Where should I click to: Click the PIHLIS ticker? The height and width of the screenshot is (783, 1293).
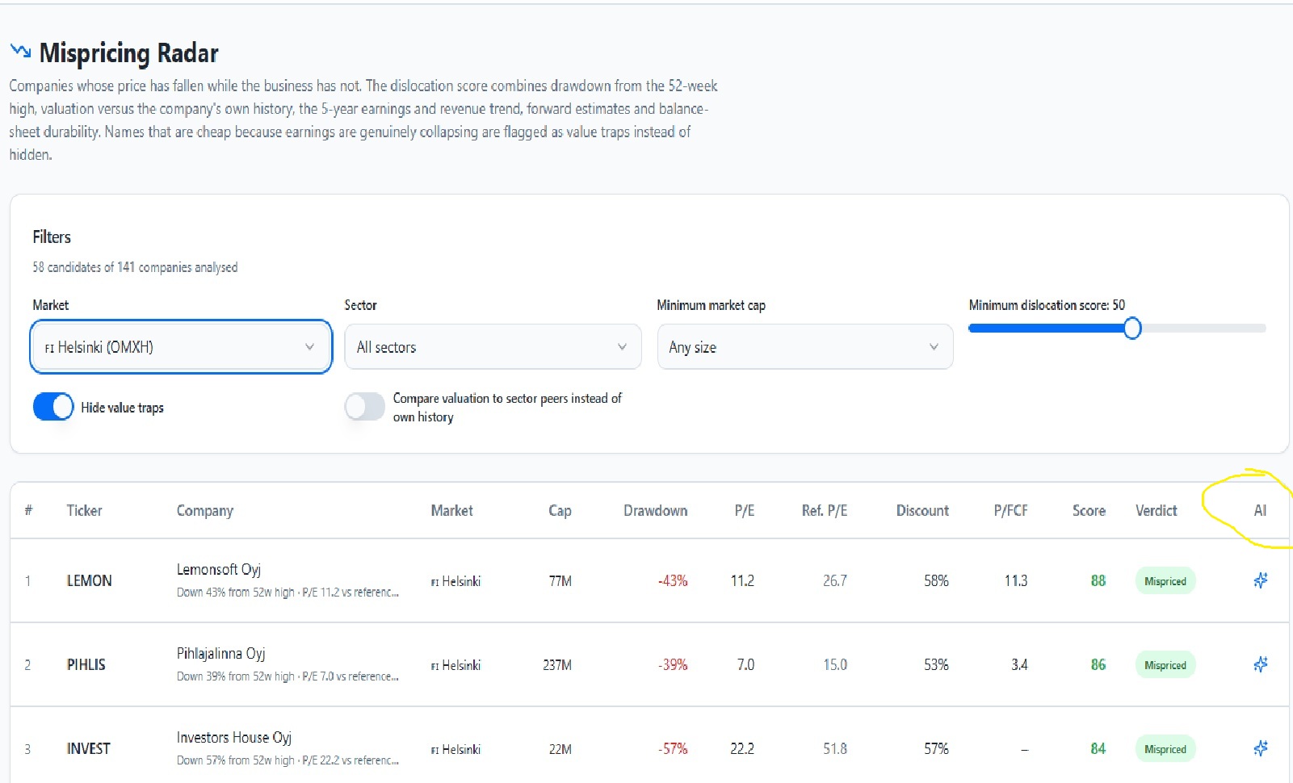point(86,664)
